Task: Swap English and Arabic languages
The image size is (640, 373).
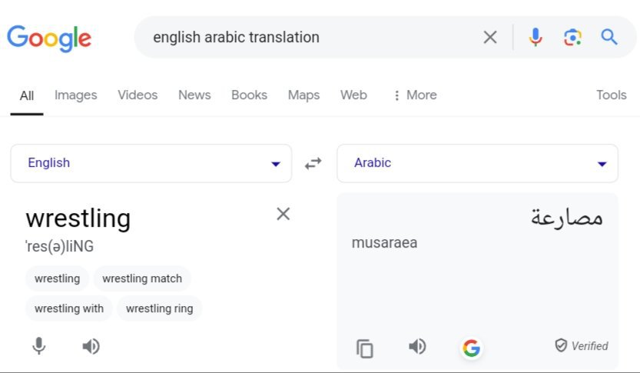Action: (313, 163)
